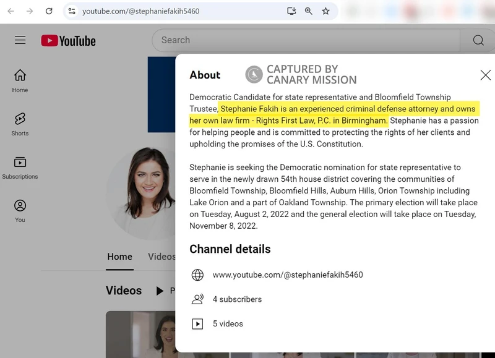Click the highlighted 'Rights First Law, P.C.' sentence
The image size is (495, 358).
tap(334, 115)
